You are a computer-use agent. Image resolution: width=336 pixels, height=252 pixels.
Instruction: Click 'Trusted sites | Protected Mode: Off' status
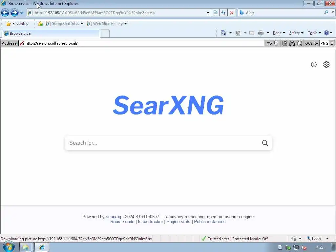pyautogui.click(x=235, y=239)
